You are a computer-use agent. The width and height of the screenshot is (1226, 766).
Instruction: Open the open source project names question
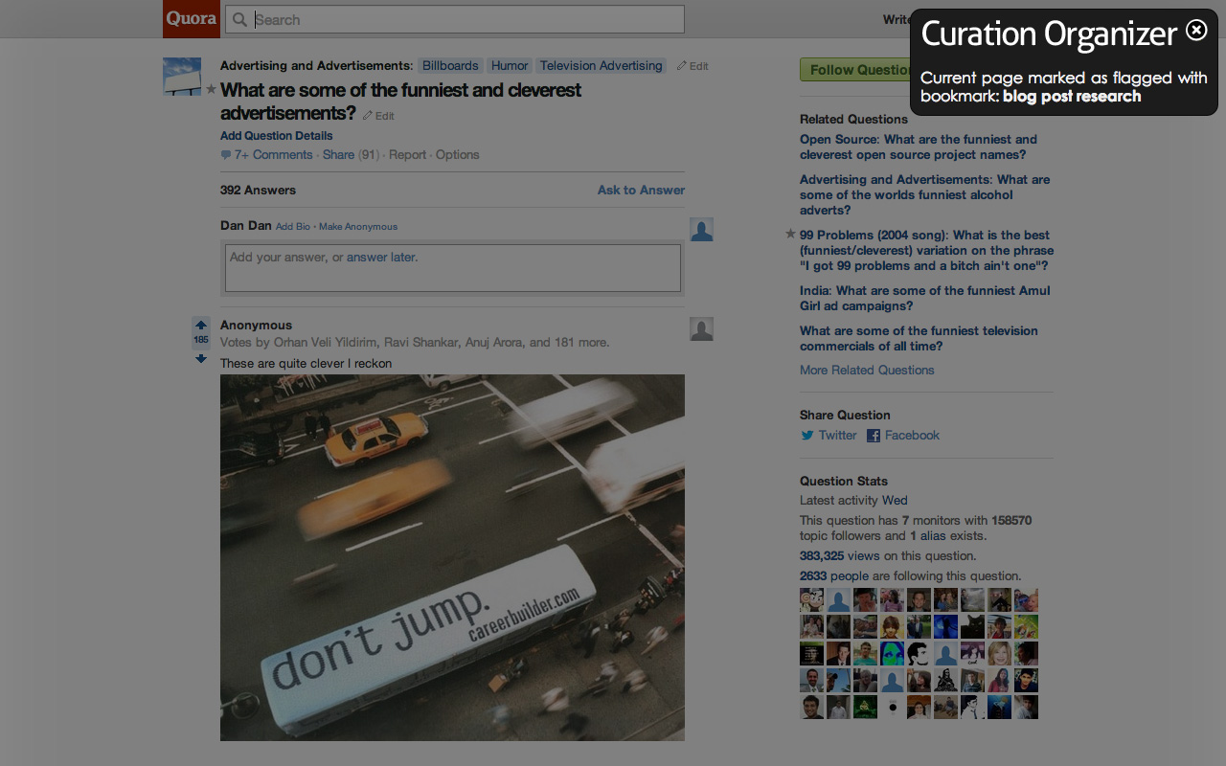919,146
